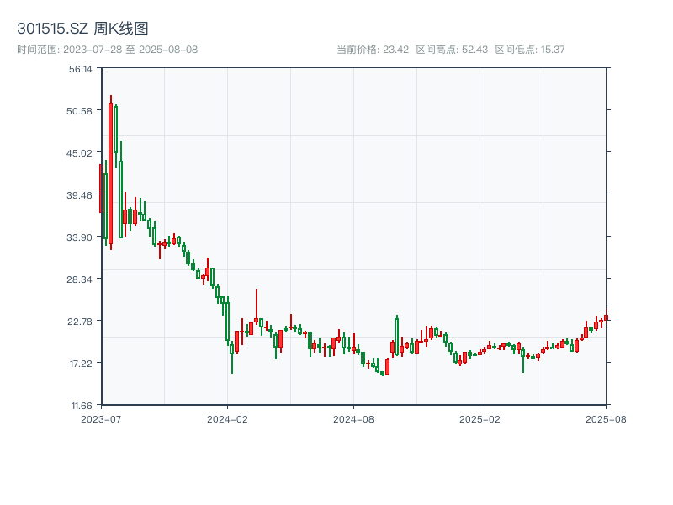
Task: Click the 301515.SZ 周K线图 chart title
Action: 82,29
